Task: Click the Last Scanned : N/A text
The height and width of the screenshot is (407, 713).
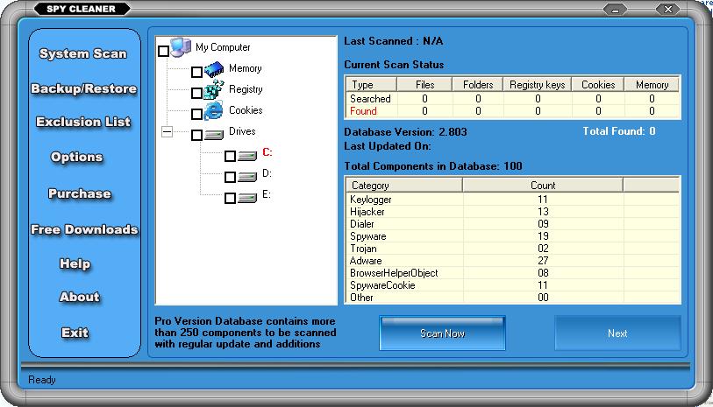Action: click(x=393, y=41)
